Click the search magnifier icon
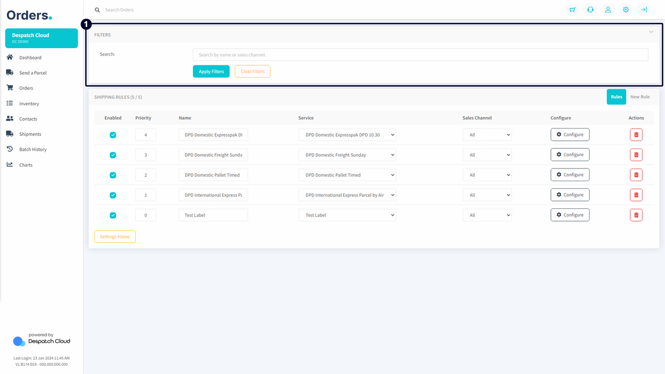Screen dimensions: 665x374 pos(98,10)
